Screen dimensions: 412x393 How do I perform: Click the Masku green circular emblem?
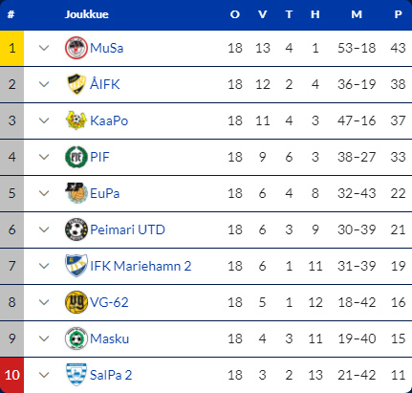click(x=76, y=338)
